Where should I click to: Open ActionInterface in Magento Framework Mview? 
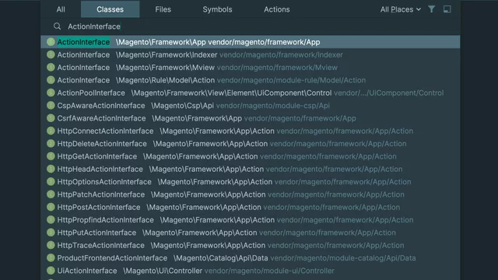pos(251,68)
